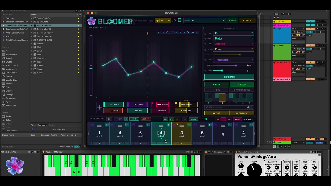
Task: Open the ARC dropdown showing Transcend
Action: point(234,60)
